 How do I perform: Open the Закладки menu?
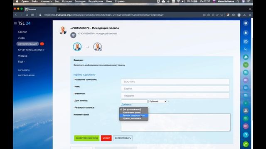click(80, 1)
